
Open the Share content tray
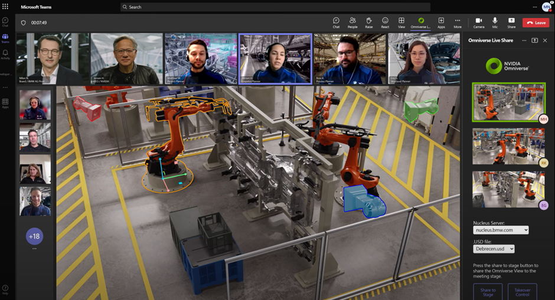pos(511,22)
